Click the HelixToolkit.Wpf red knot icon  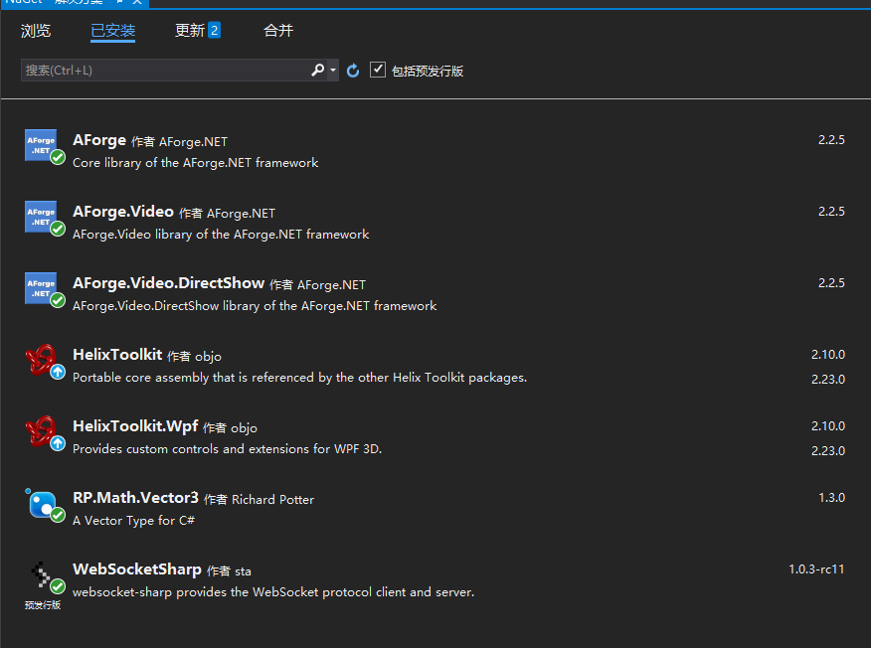tap(41, 431)
